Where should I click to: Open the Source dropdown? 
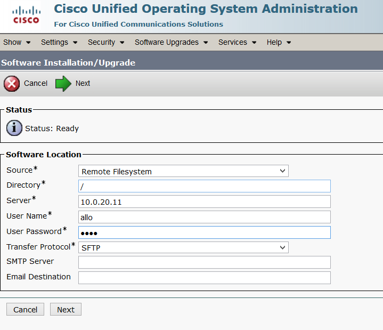183,172
